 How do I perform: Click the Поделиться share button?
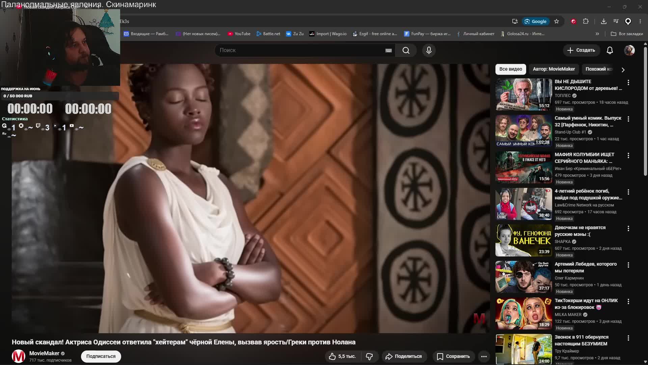(404, 357)
